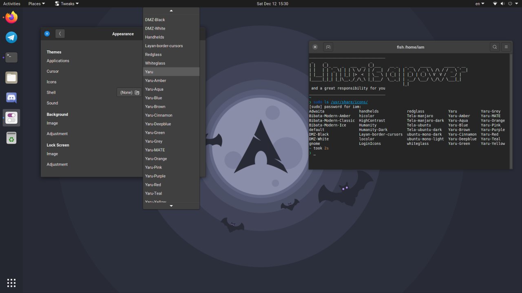
Task: Open the Terminal dock icon
Action: [11, 57]
